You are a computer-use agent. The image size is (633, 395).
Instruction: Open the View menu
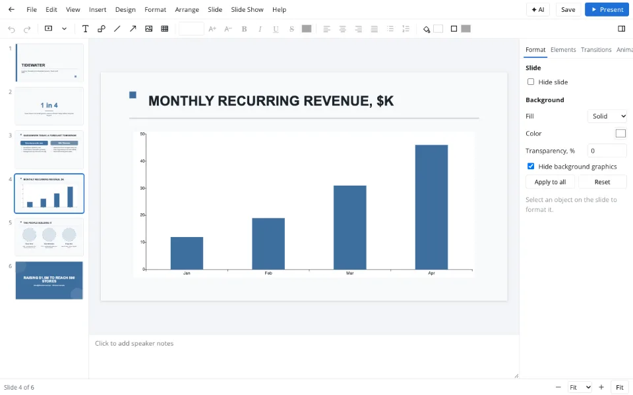tap(73, 9)
